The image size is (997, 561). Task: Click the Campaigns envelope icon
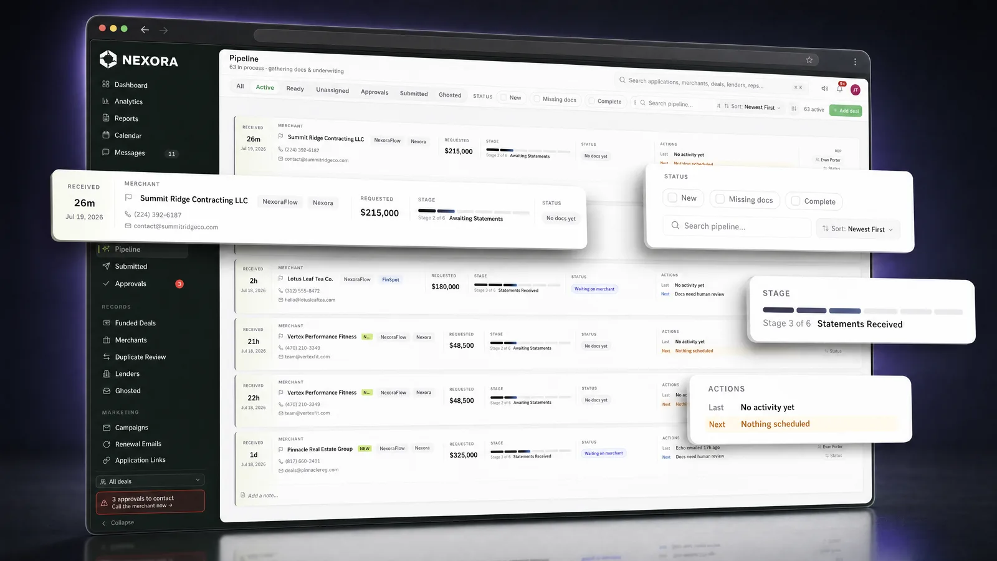tap(107, 428)
